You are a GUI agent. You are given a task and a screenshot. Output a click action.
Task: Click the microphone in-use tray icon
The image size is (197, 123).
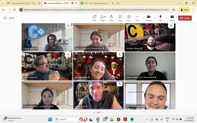(x=162, y=119)
